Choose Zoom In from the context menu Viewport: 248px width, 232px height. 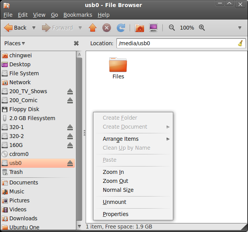tap(133, 172)
